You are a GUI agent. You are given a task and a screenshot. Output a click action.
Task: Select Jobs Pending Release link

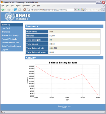click(x=12, y=46)
